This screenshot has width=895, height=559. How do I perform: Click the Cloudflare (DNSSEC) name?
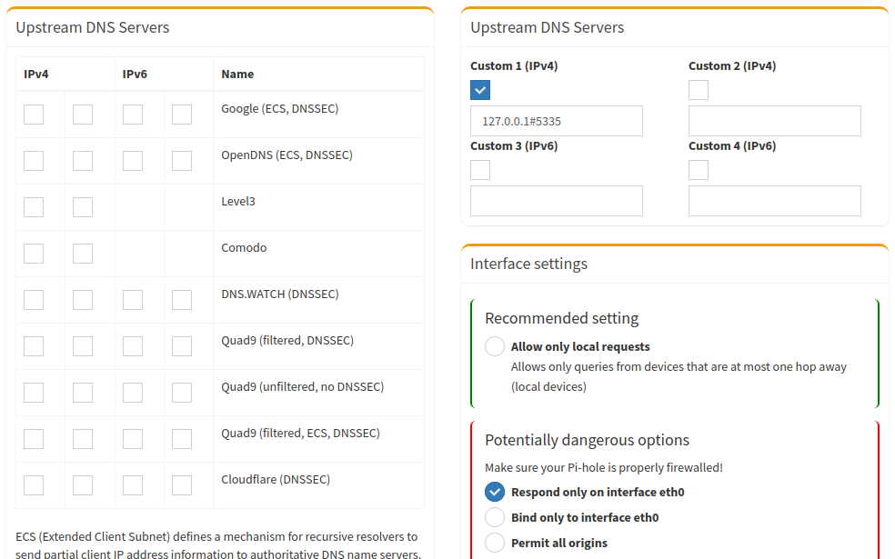pos(276,479)
